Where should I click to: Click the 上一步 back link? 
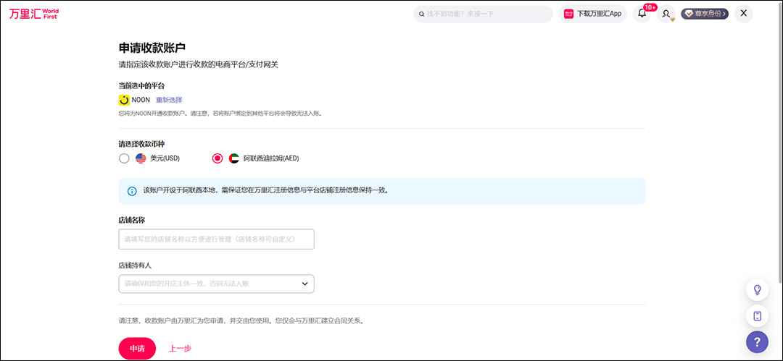(x=180, y=349)
